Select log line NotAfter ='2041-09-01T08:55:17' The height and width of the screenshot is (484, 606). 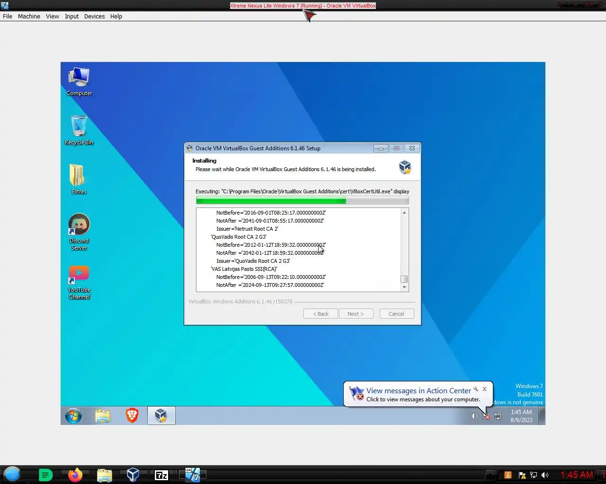click(270, 221)
